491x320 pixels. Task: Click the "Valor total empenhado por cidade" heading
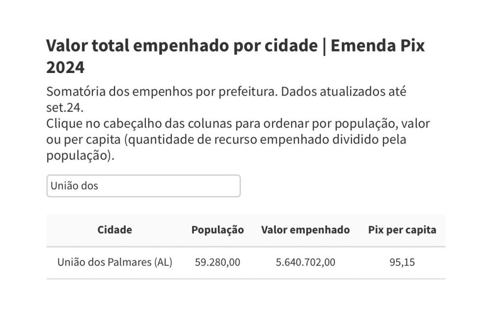tap(182, 46)
